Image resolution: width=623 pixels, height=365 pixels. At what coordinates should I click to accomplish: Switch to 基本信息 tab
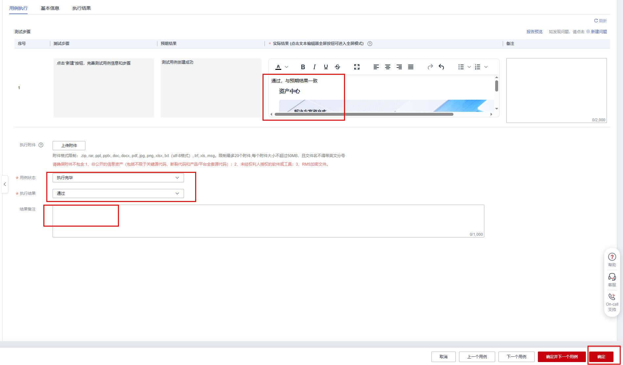[x=50, y=8]
